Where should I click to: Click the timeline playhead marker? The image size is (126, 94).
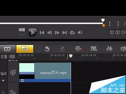point(71,56)
